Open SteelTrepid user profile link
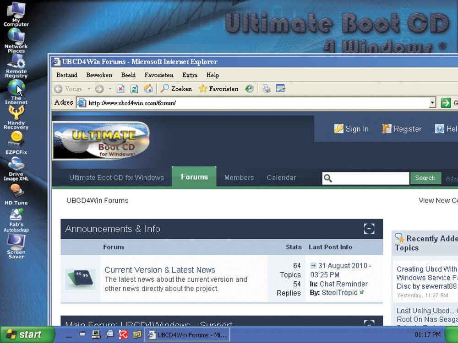Screen dimensions: 458x343 tap(339, 293)
